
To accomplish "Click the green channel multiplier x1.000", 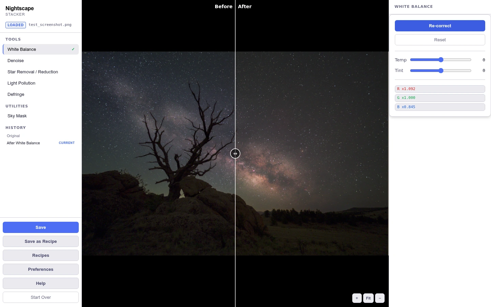I will click(440, 98).
